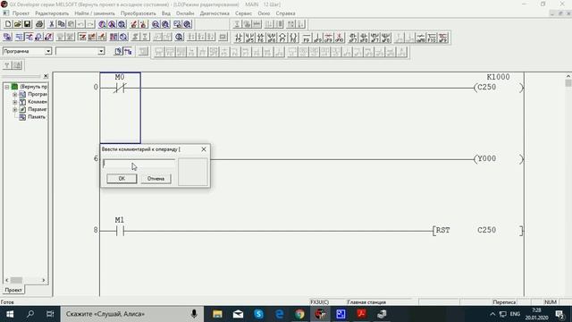Insert rising pulse contact (sF7) symbol
Image resolution: width=572 pixels, height=322 pixels.
353,38
